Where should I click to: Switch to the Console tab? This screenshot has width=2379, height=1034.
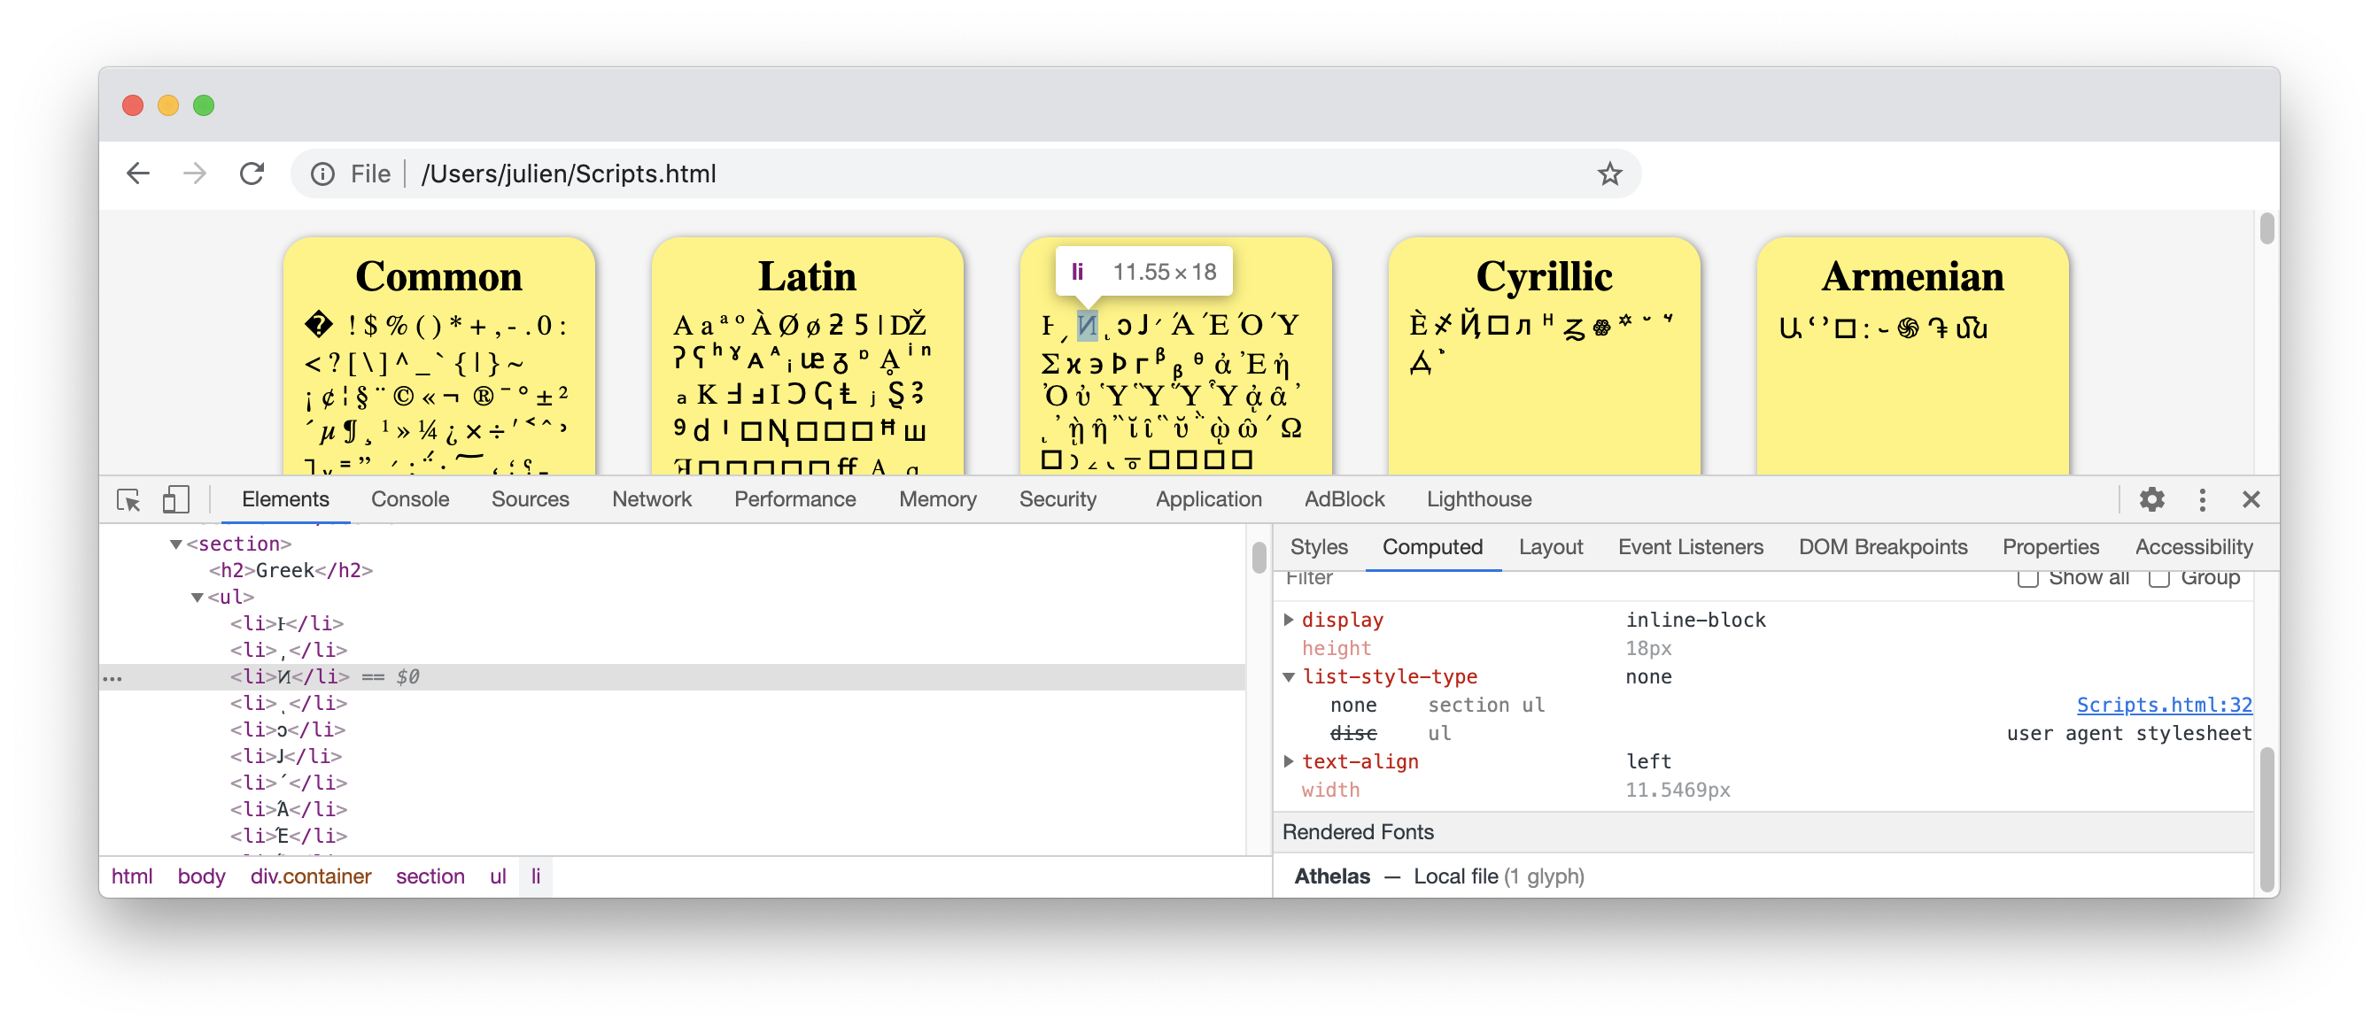point(409,499)
